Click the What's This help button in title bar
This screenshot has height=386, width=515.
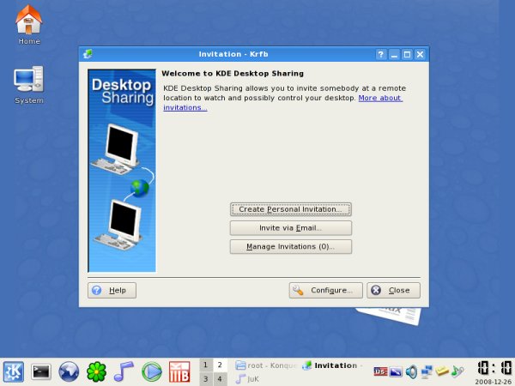[380, 54]
